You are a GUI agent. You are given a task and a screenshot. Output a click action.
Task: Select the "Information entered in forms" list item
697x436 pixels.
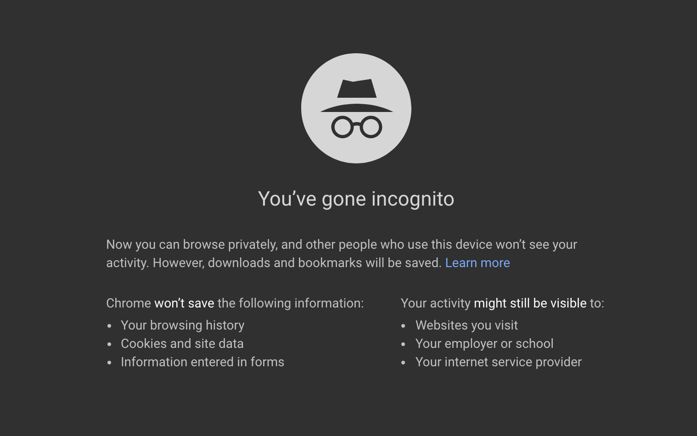202,362
